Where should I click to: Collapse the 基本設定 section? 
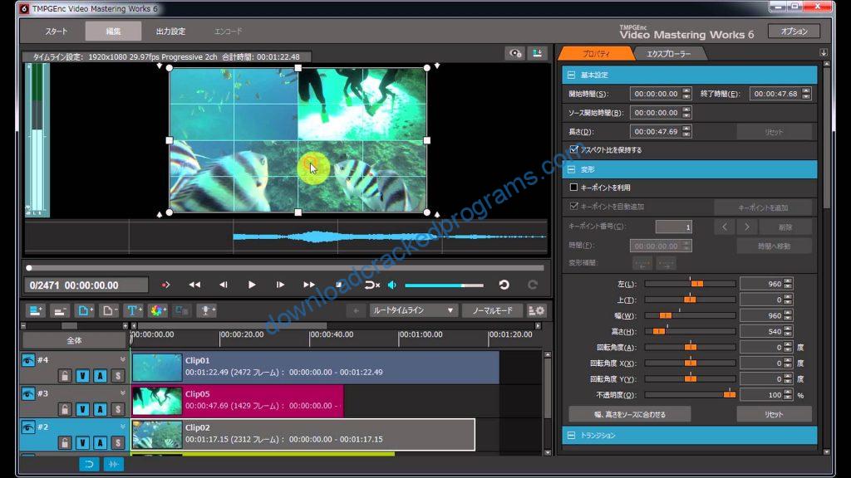(x=572, y=75)
